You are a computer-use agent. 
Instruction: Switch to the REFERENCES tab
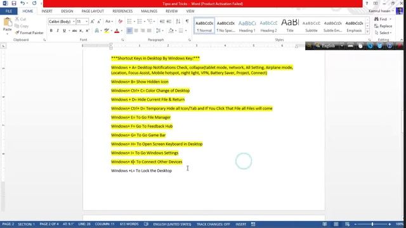click(122, 11)
